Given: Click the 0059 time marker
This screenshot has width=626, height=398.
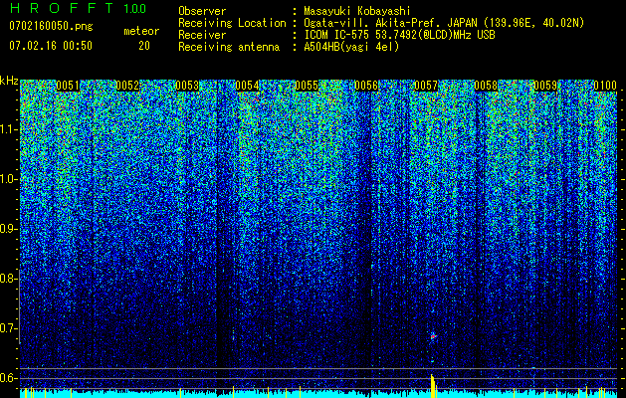Looking at the screenshot, I should click(x=545, y=86).
